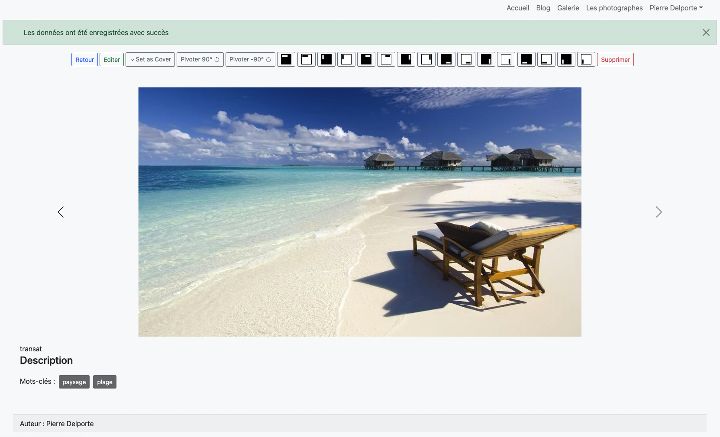
Task: Go to the next photo arrow
Action: click(x=659, y=212)
